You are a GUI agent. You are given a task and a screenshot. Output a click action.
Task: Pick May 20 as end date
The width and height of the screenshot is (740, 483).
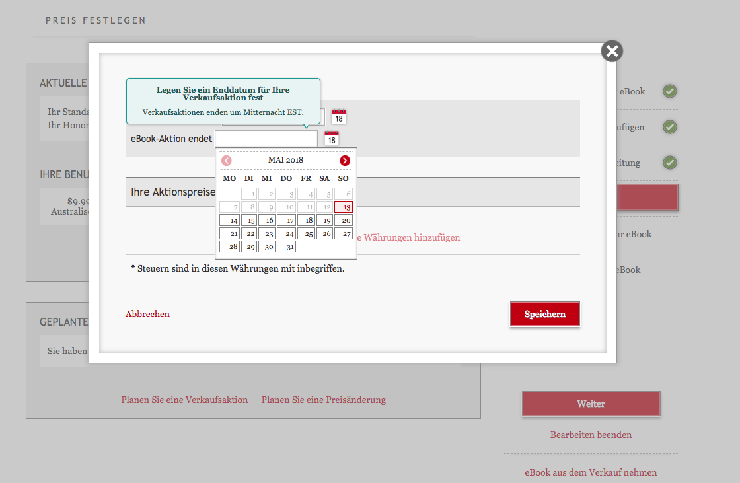click(x=344, y=220)
